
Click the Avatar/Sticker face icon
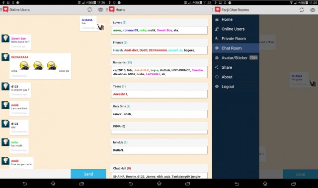coord(217,57)
